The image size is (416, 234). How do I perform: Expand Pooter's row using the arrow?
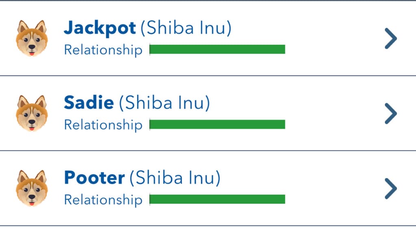(x=390, y=189)
